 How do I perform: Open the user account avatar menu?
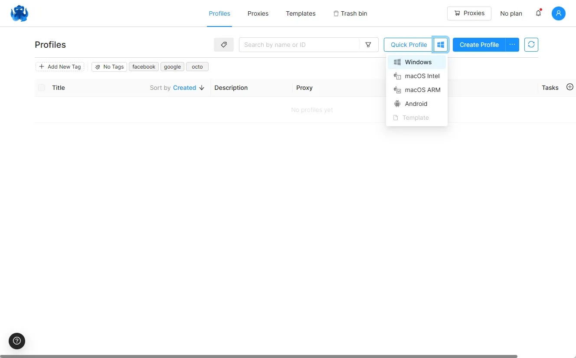click(x=558, y=13)
